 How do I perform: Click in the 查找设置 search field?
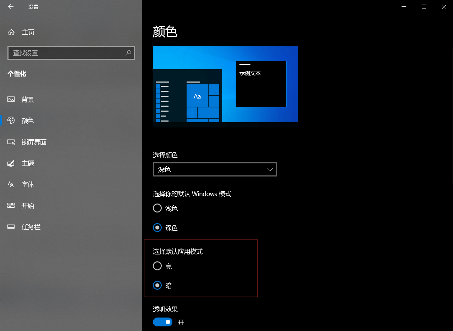[x=67, y=53]
